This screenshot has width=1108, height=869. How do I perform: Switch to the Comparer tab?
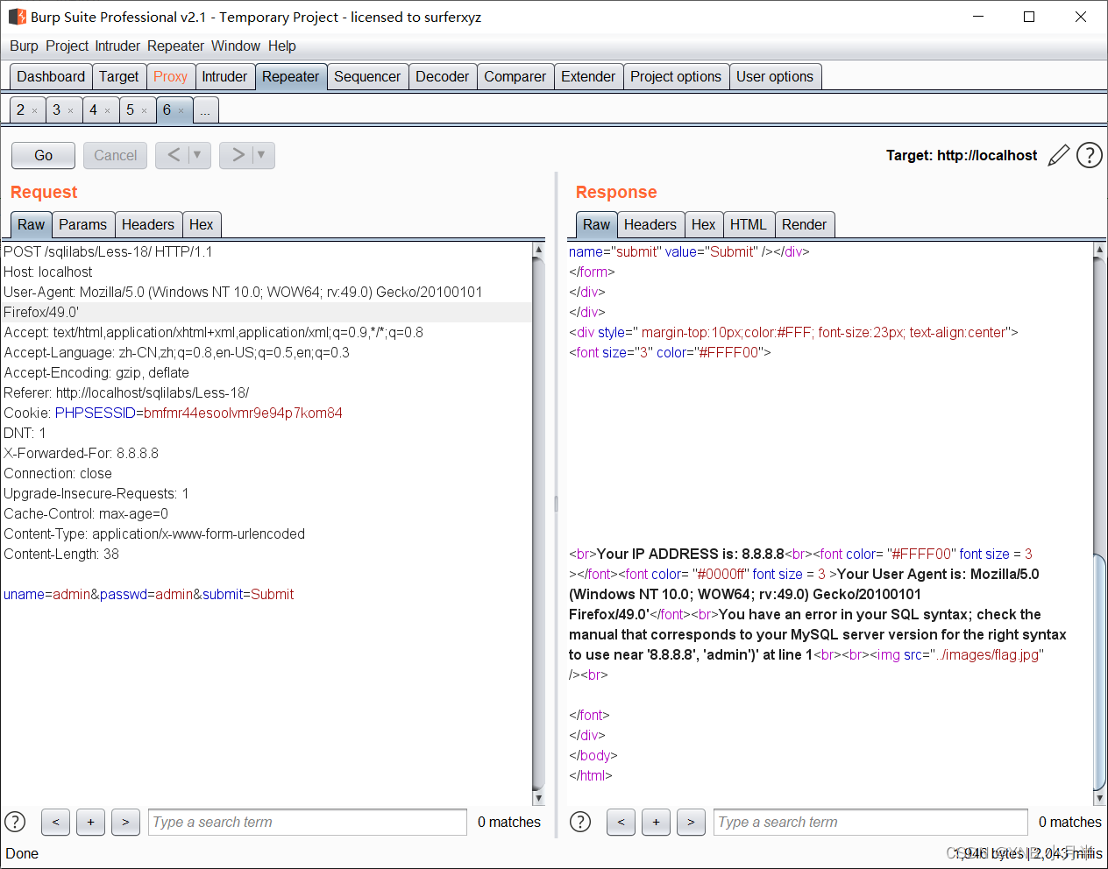(x=515, y=76)
